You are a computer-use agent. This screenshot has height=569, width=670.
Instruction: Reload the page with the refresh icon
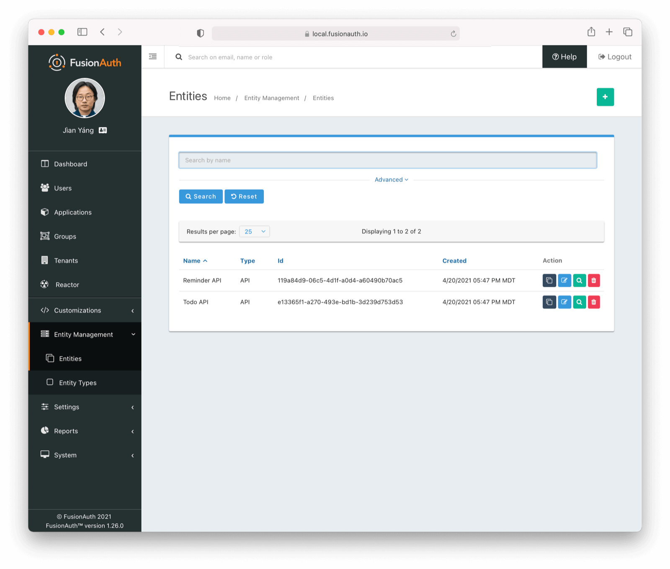click(453, 33)
